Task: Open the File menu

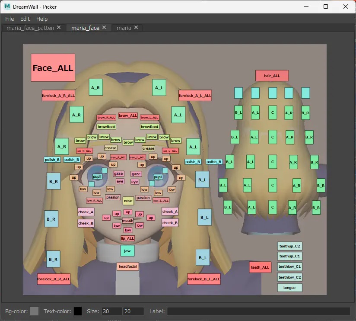Action: pyautogui.click(x=10, y=19)
